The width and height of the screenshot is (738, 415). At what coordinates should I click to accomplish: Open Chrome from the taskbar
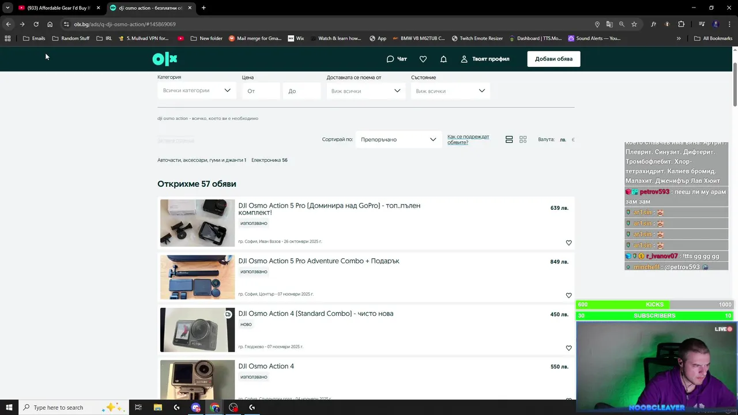click(214, 408)
